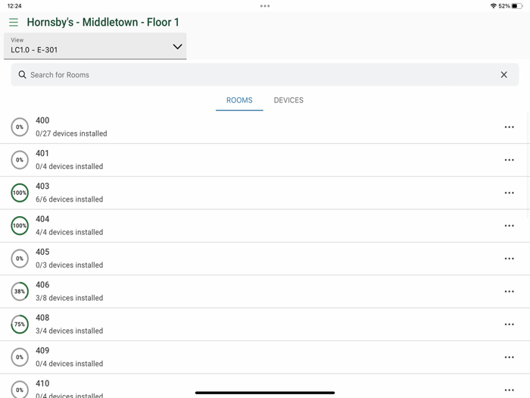Open room 401 from the list
Screen dimensions: 530x398
pos(265,160)
